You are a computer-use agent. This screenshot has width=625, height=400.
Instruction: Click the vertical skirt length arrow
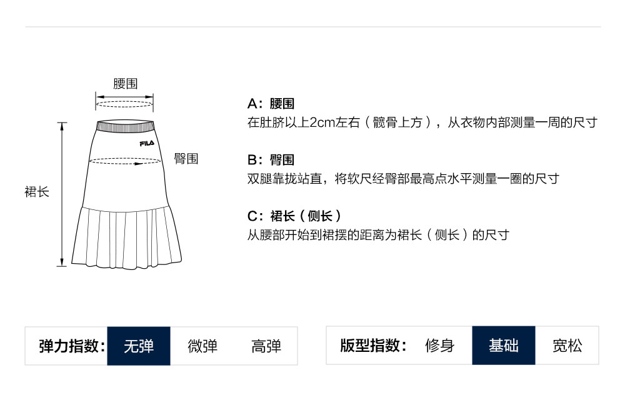click(62, 194)
